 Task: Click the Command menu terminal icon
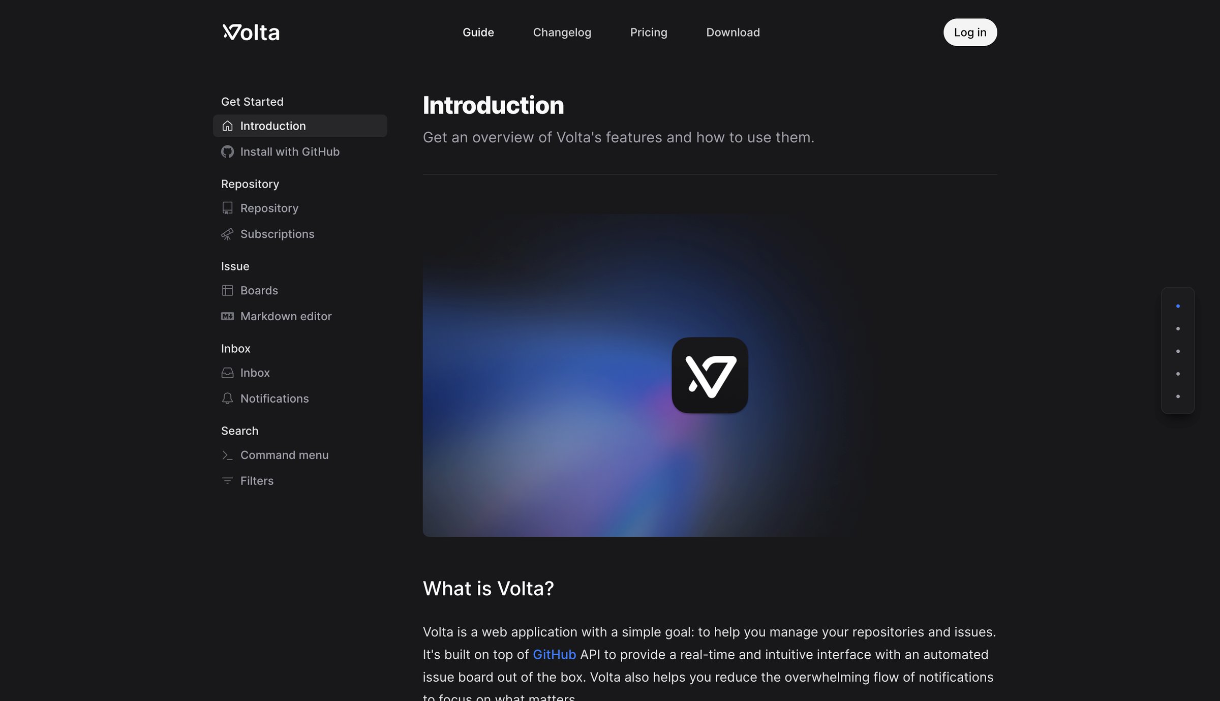pos(227,455)
